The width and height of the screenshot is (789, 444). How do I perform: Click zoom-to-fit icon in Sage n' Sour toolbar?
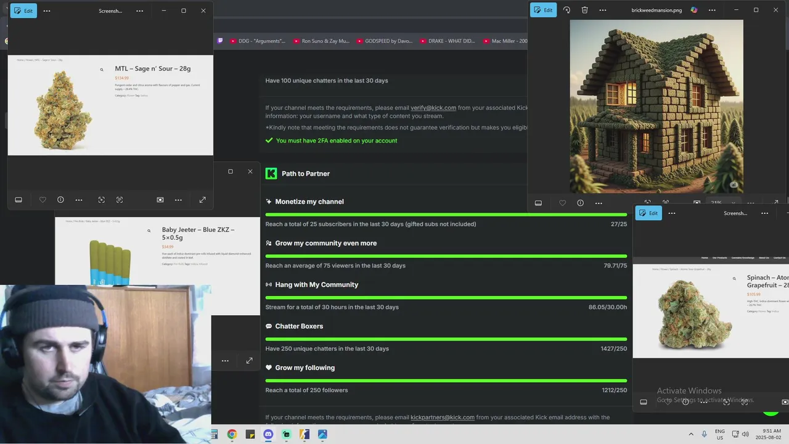coord(160,200)
